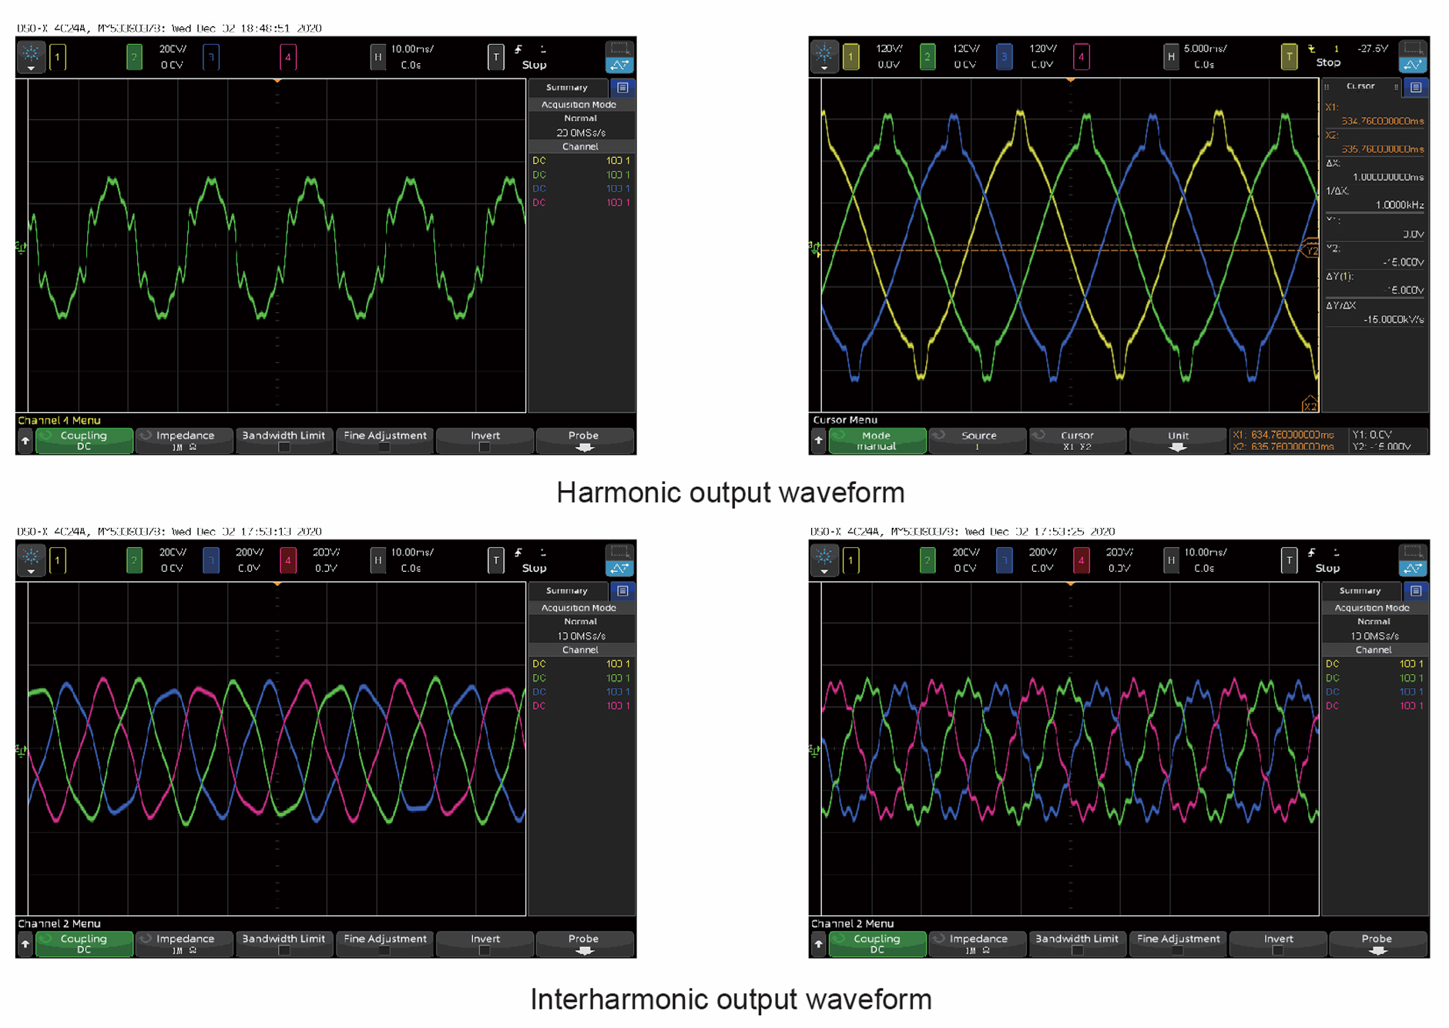The image size is (1449, 1028).
Task: Click yellow T trigger icon in Cursor Menu scope
Action: (x=1289, y=57)
